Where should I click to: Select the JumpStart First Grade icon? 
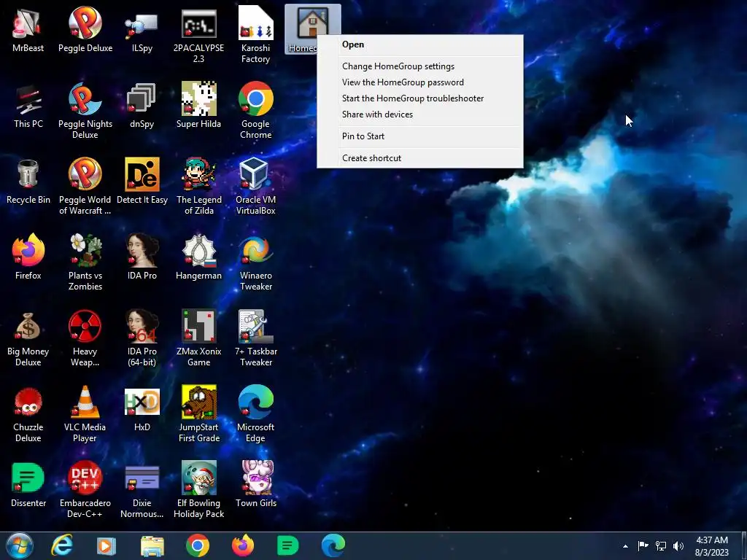198,414
